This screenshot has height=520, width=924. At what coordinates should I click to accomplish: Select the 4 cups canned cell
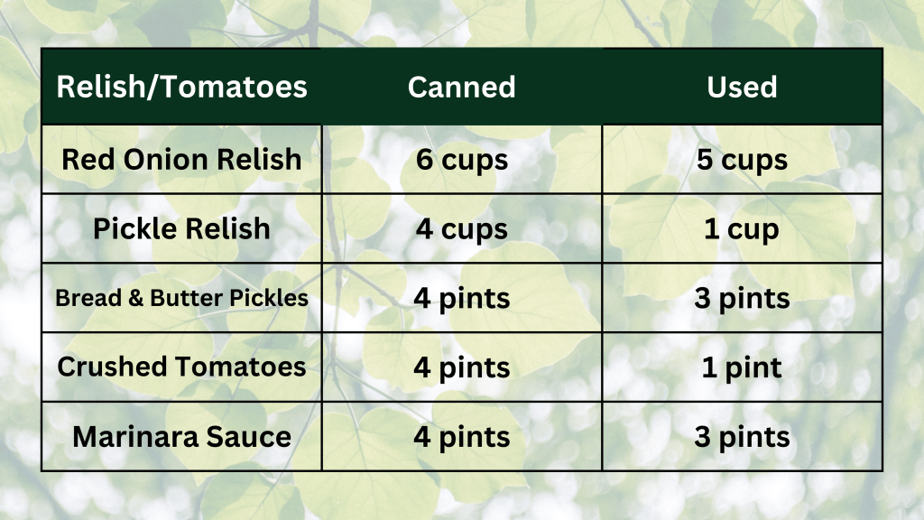[x=461, y=228]
